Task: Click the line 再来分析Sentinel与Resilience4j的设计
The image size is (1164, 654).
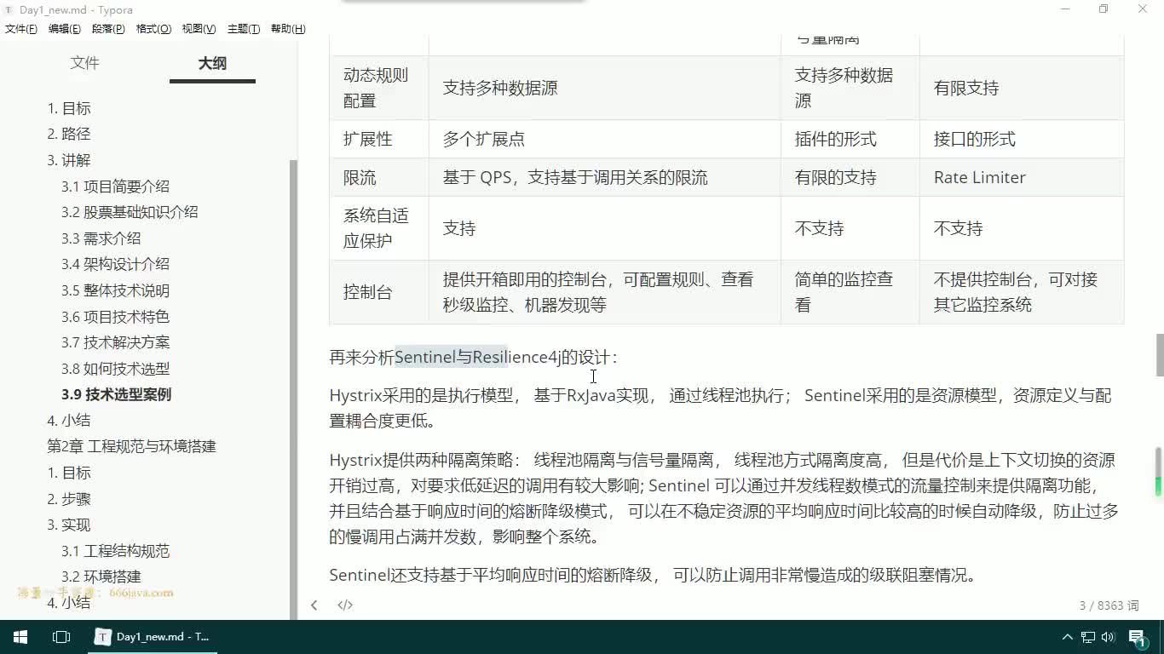Action: (x=473, y=357)
